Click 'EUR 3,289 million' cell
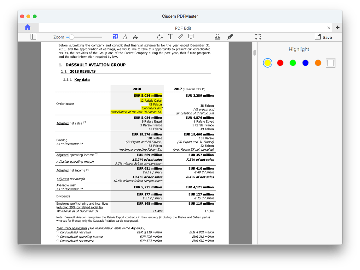The width and height of the screenshot is (360, 270). click(x=200, y=95)
